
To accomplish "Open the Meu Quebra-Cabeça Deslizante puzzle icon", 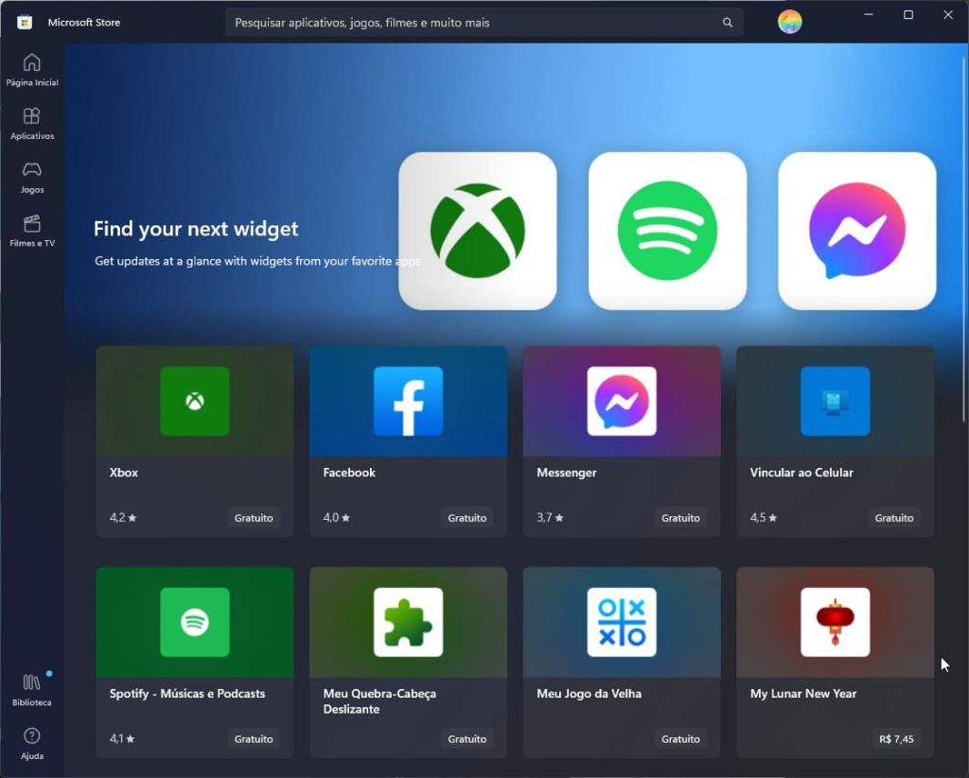I will coord(409,622).
